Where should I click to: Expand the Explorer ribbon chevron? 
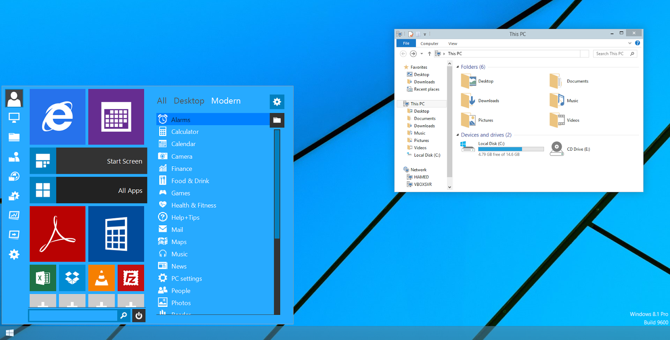630,43
